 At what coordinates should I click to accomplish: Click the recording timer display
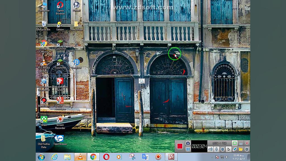(x=199, y=146)
